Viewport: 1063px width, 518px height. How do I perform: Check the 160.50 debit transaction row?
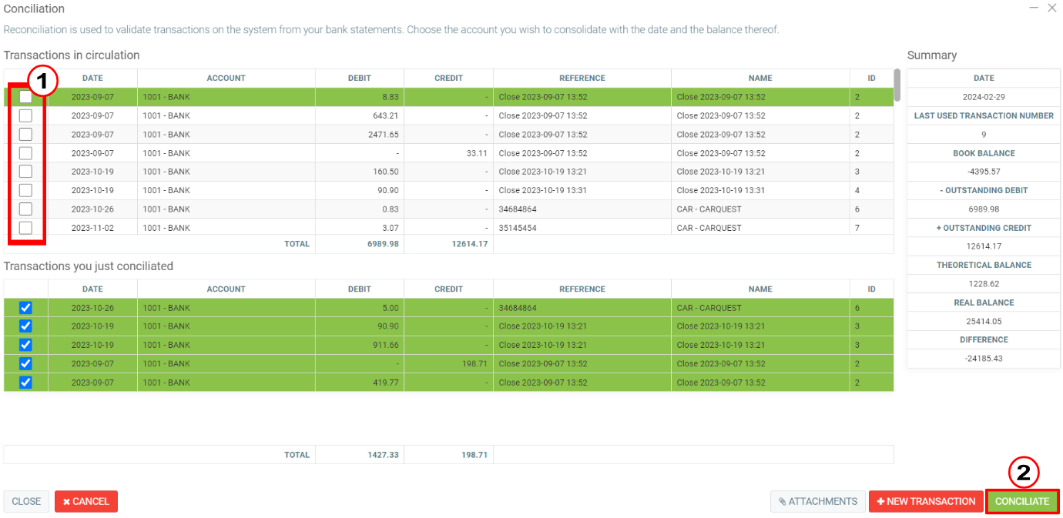tap(25, 172)
